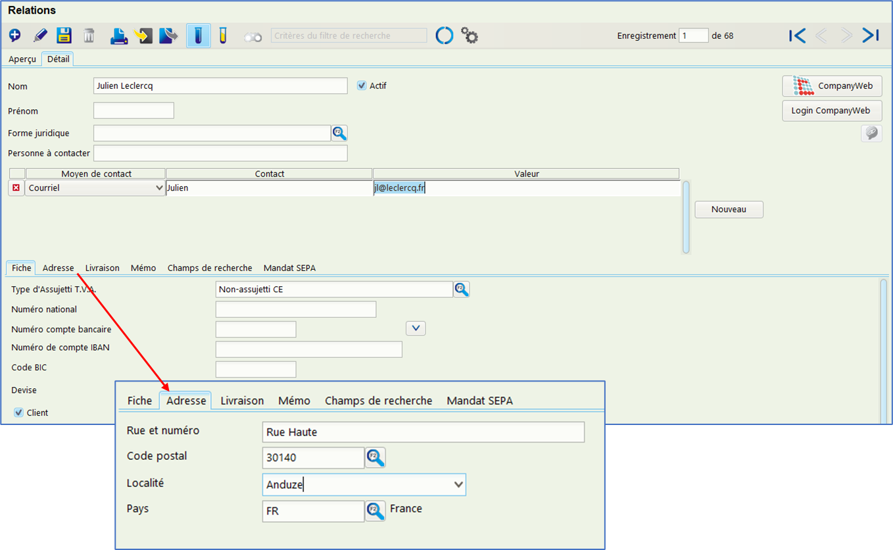Jump to the last record
Image resolution: width=893 pixels, height=550 pixels.
[x=871, y=36]
